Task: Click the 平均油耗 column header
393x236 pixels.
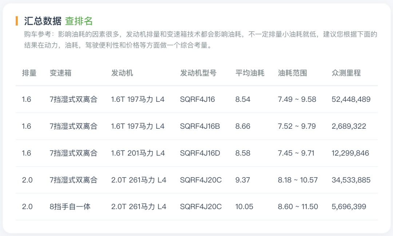Action: point(250,73)
